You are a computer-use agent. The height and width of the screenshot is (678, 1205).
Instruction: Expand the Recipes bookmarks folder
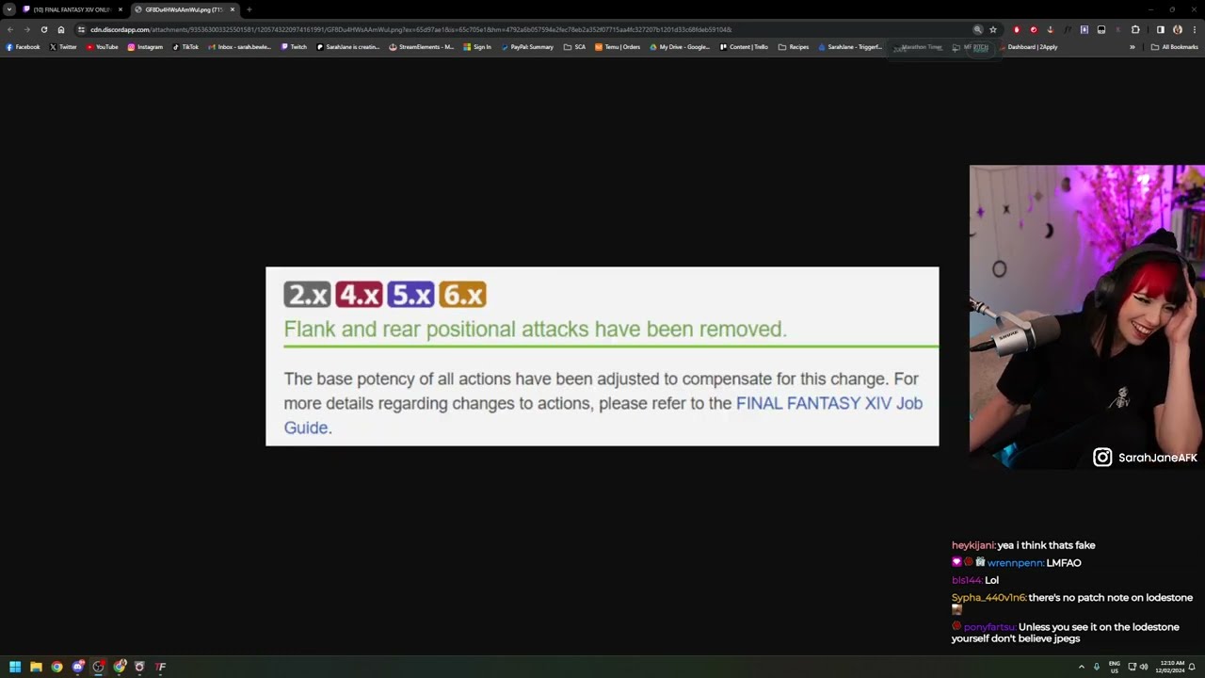[x=794, y=47]
